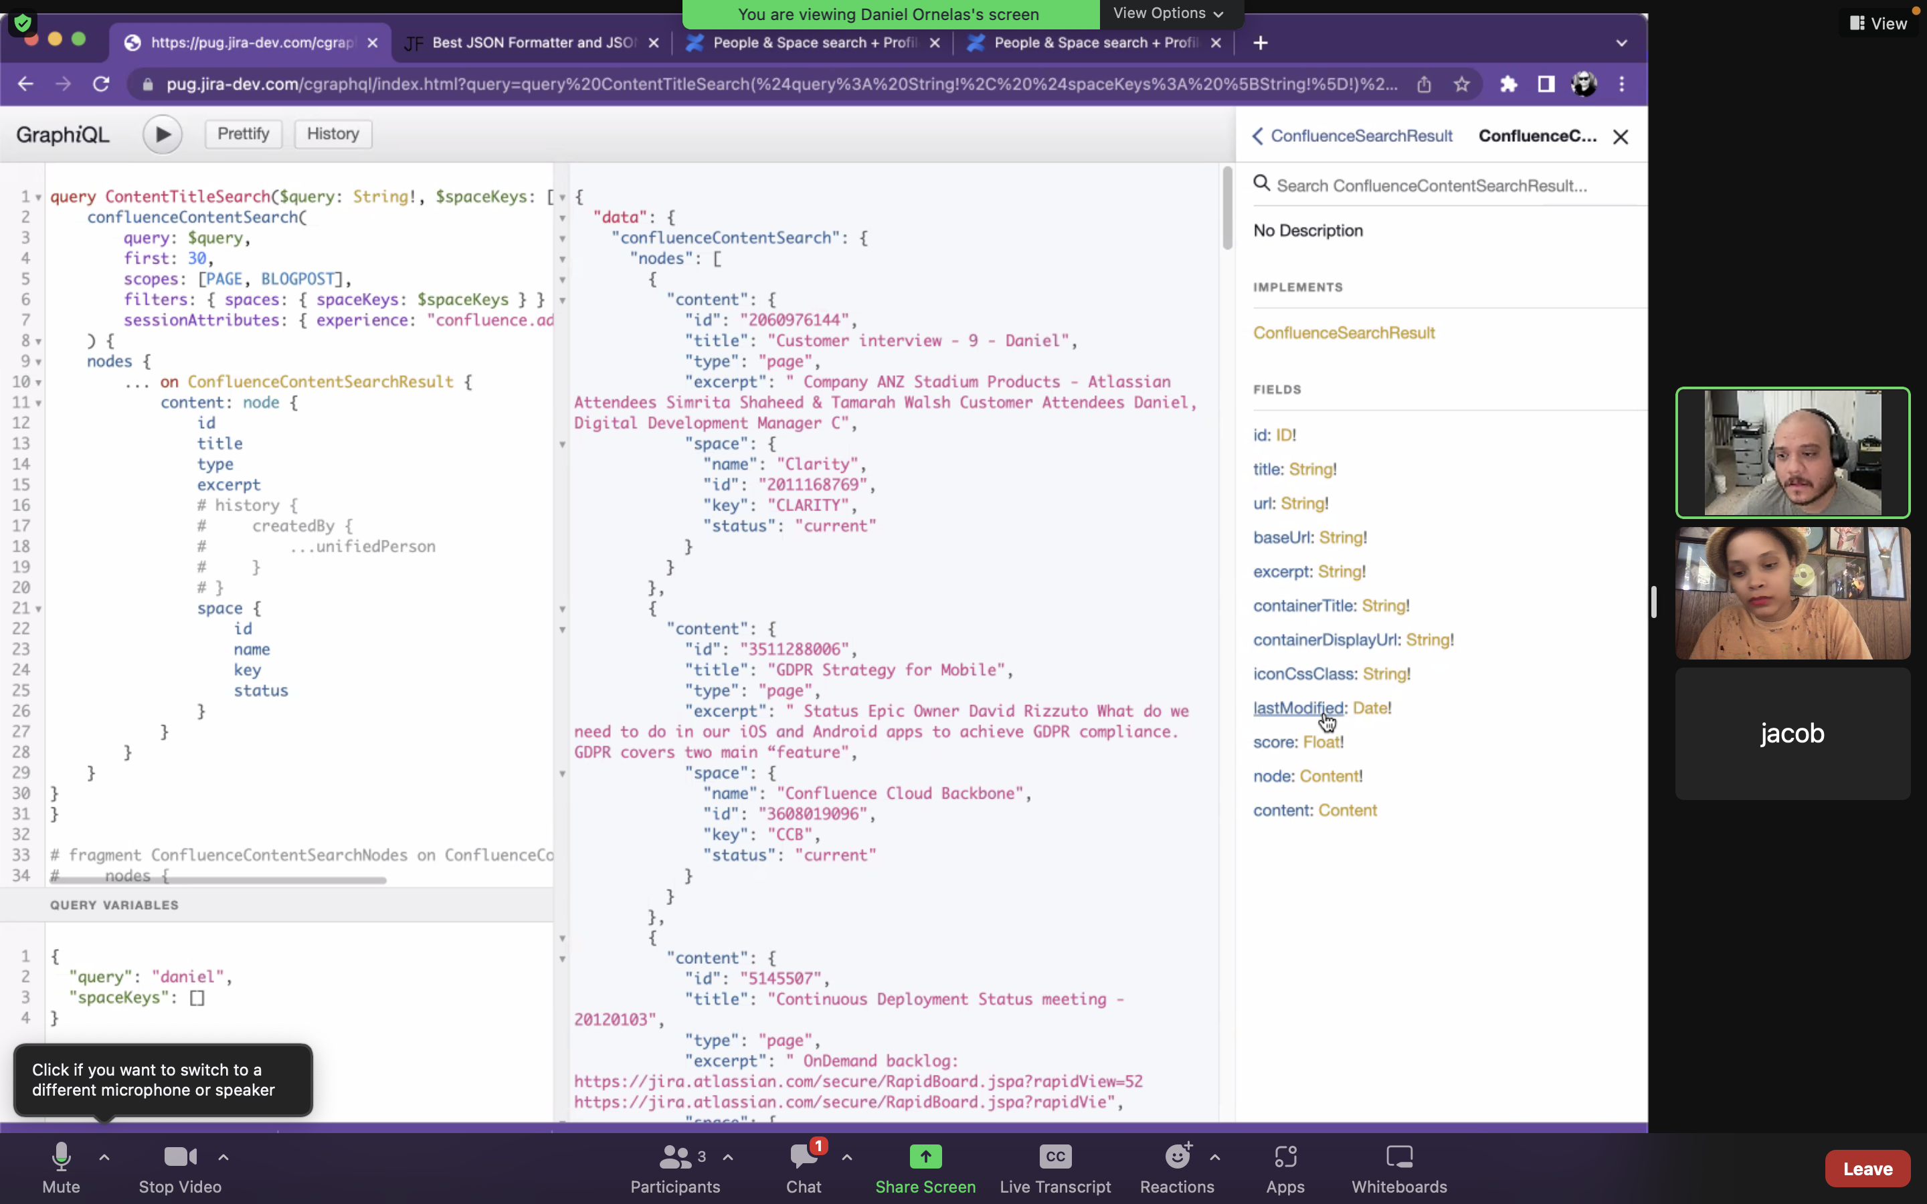Click the spaceKeys value in query variables

(x=197, y=998)
